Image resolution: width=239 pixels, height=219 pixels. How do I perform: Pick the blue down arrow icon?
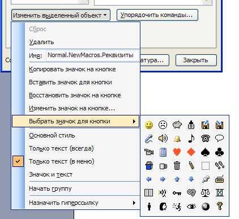191,179
